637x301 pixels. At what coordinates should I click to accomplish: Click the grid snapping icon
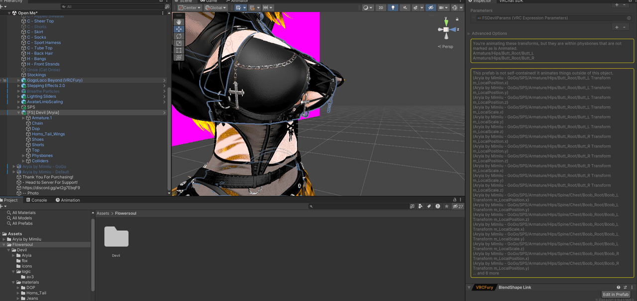pyautogui.click(x=252, y=8)
